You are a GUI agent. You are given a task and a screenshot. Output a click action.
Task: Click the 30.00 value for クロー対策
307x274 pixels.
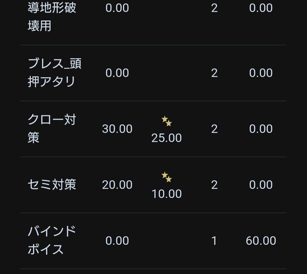tap(117, 129)
